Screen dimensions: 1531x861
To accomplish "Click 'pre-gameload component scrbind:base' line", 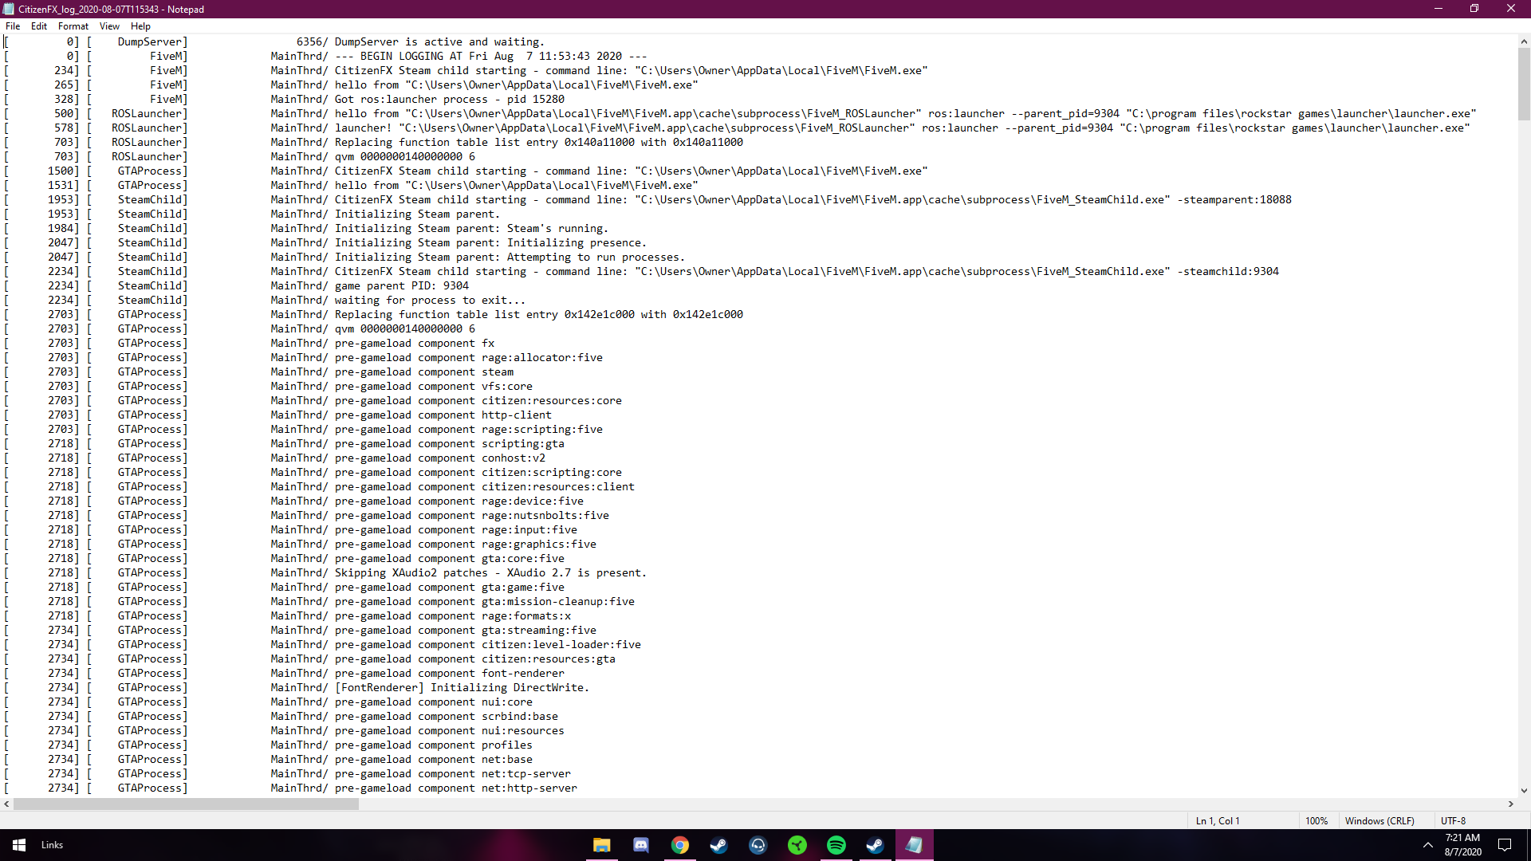I will 446,717.
